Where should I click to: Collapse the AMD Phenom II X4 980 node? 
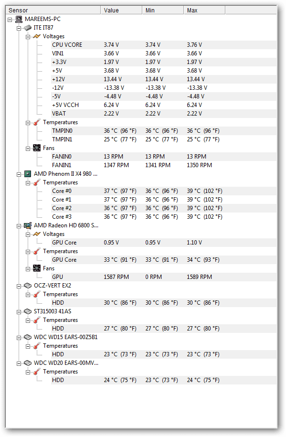19,174
